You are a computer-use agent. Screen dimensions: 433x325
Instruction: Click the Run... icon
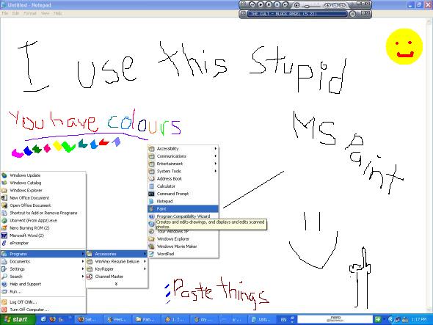[x=4, y=291]
